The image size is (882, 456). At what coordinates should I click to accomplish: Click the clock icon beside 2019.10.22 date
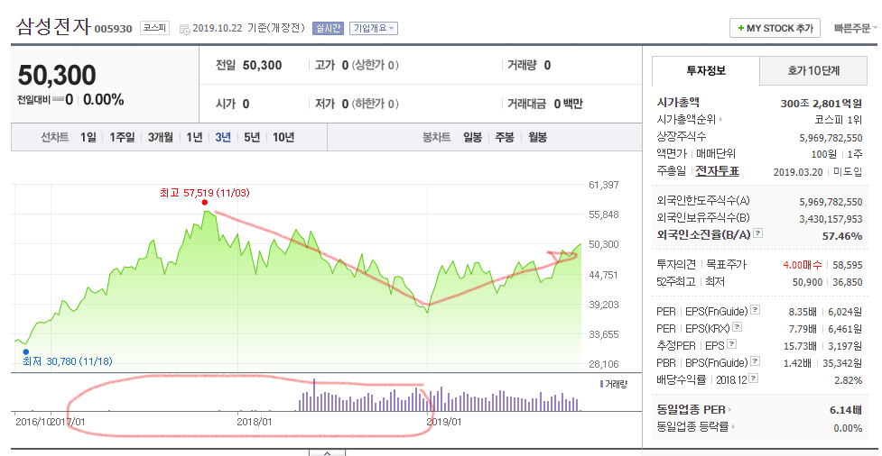coord(184,29)
